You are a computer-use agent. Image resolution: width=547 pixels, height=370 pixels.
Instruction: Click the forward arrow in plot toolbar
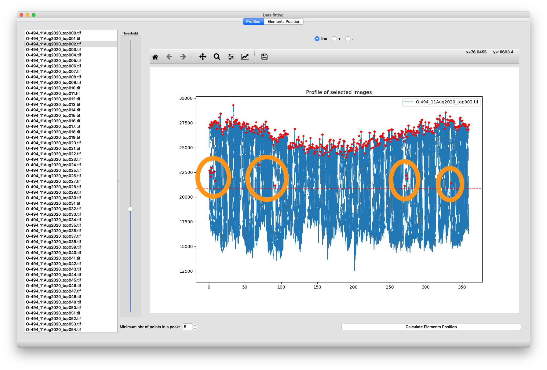pyautogui.click(x=183, y=57)
